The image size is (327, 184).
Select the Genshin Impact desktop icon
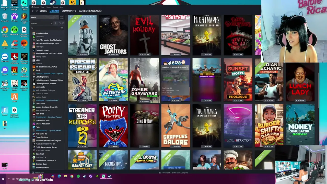14,85
